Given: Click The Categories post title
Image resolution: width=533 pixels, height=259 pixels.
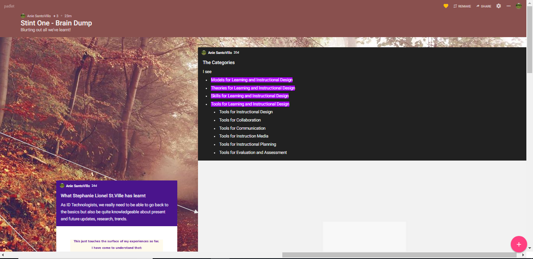Looking at the screenshot, I should (219, 63).
